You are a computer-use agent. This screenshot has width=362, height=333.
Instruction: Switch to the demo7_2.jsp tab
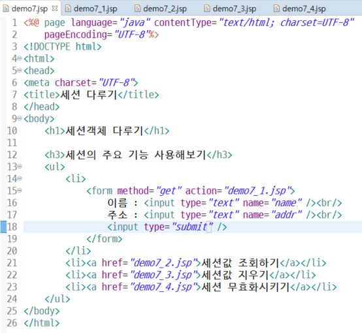[161, 8]
